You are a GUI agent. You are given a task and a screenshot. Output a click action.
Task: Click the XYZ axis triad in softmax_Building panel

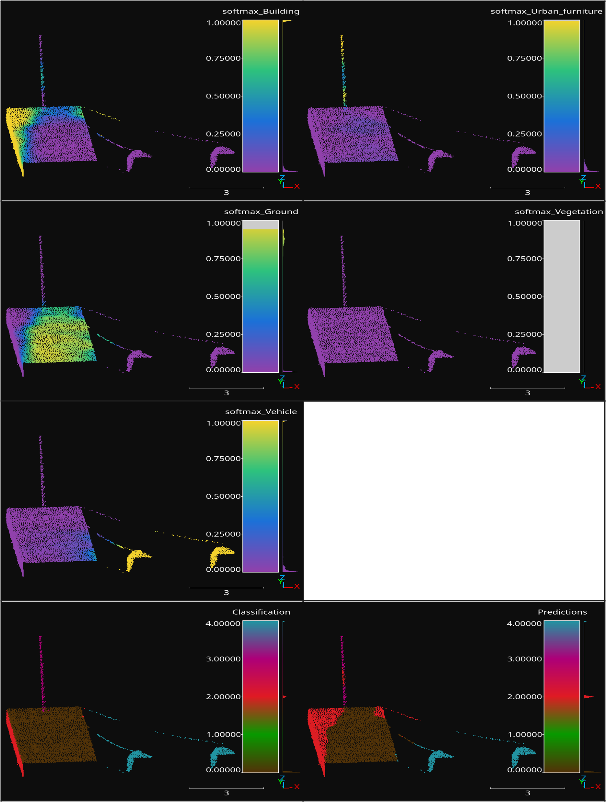click(287, 183)
